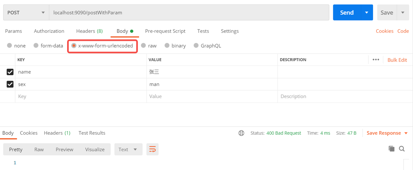Select the form-data radio option
This screenshot has width=413, height=170.
tap(36, 46)
